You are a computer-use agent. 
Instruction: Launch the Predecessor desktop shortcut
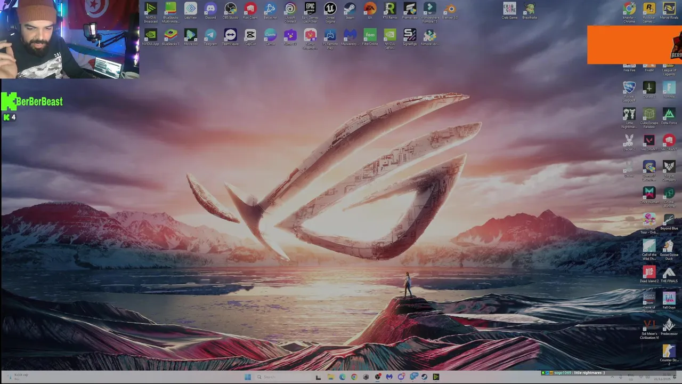669,326
